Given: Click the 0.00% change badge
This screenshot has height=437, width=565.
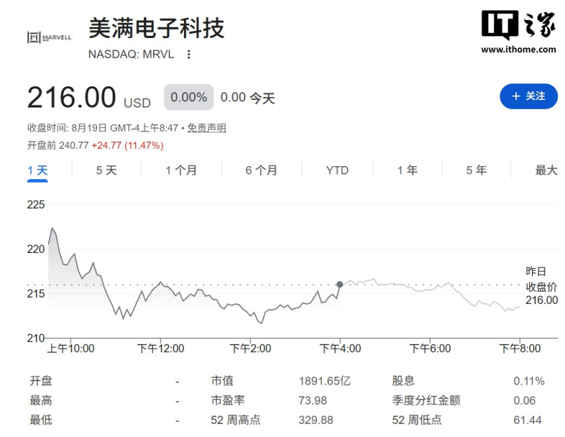Looking at the screenshot, I should [x=189, y=97].
